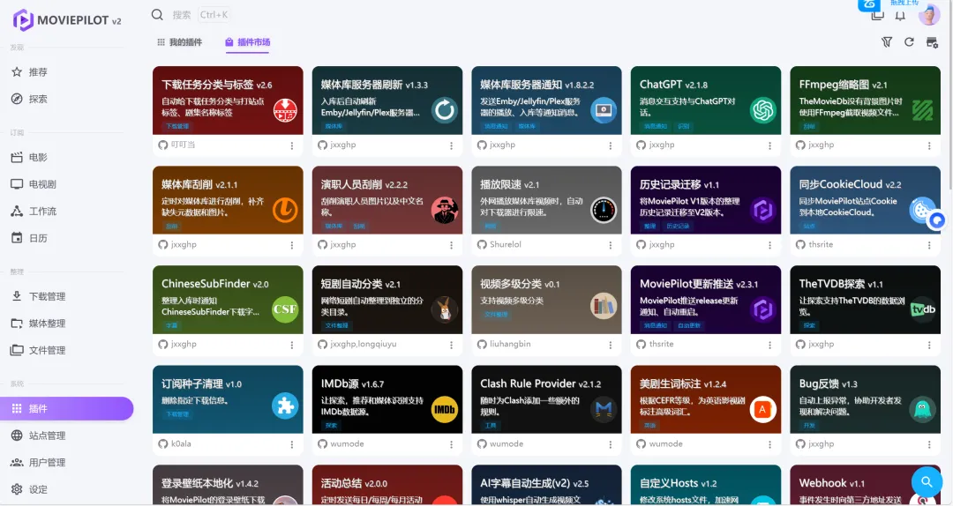Click the Bug反馈 ghost icon
This screenshot has width=953, height=506.
pos(923,409)
